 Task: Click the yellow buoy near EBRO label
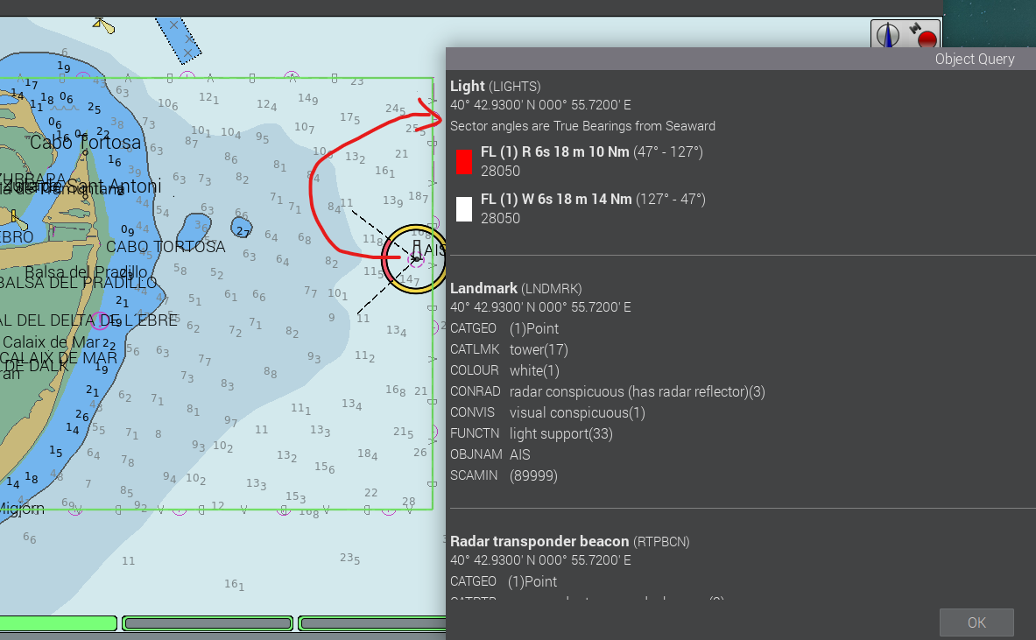pos(18,219)
